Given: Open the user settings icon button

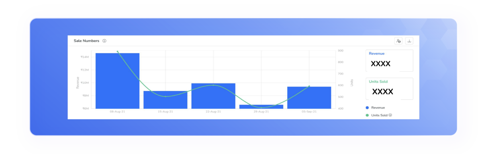Looking at the screenshot, I should 398,41.
